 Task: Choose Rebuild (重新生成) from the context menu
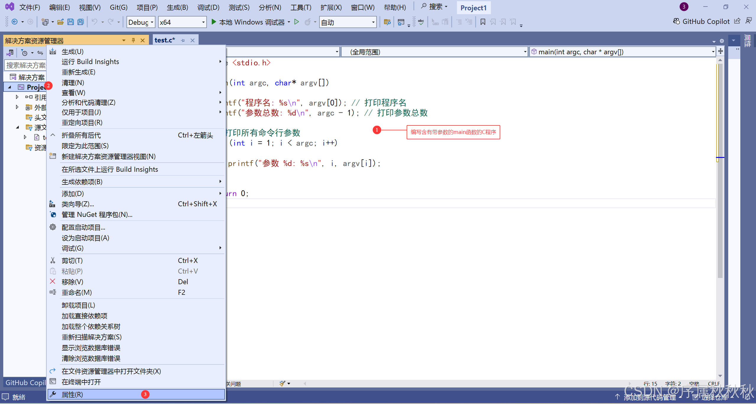[78, 72]
